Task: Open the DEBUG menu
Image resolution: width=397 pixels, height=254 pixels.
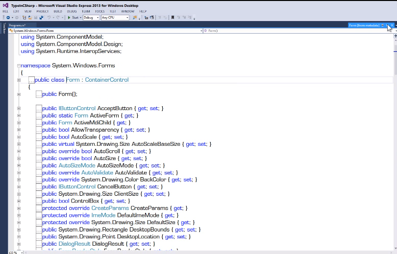Action: click(x=72, y=11)
